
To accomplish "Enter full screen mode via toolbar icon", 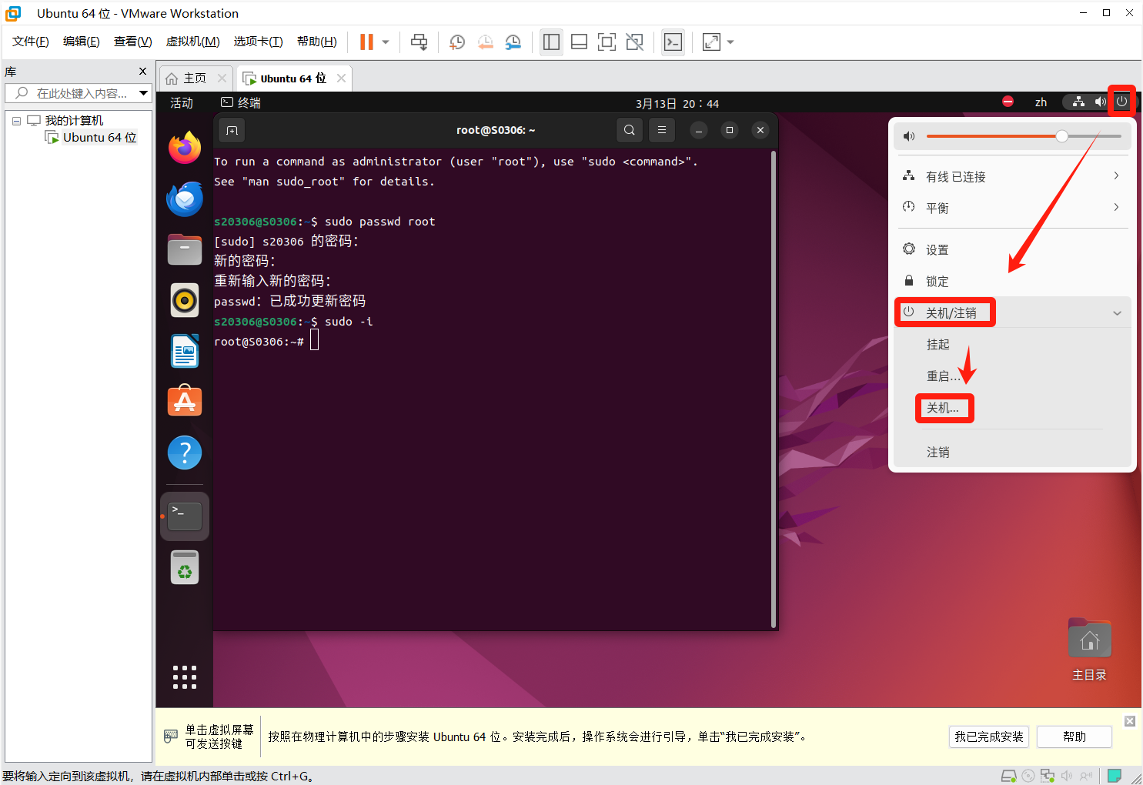I will point(607,42).
